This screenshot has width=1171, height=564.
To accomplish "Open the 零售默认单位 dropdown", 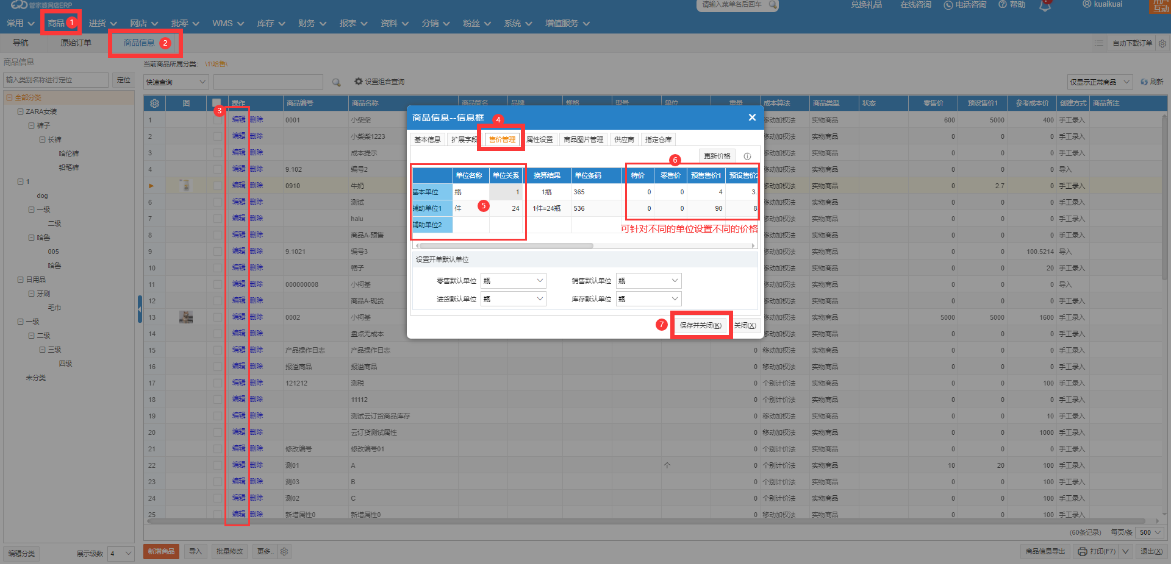I will [513, 281].
